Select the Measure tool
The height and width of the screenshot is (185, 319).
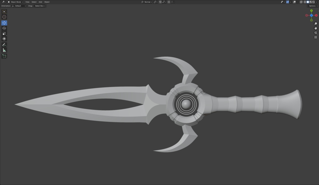tap(4, 50)
